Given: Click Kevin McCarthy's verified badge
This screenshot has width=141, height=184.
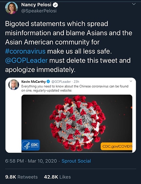Looking at the screenshot, I should tap(48, 81).
